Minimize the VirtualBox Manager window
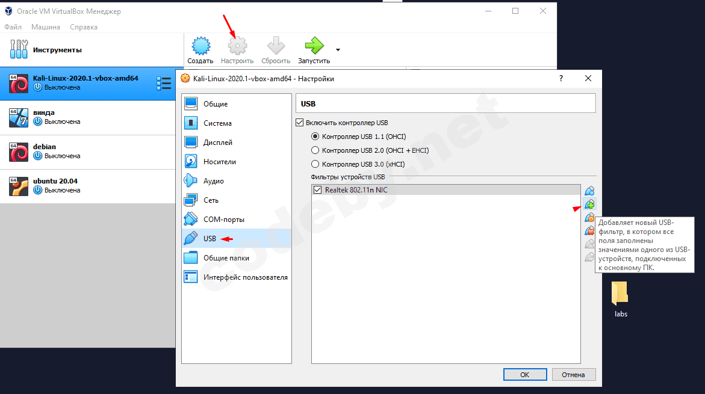Screen dimensions: 705x394 488,11
